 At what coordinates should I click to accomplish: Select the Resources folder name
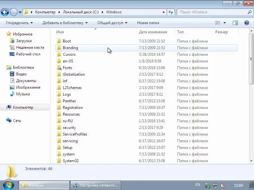[71, 114]
